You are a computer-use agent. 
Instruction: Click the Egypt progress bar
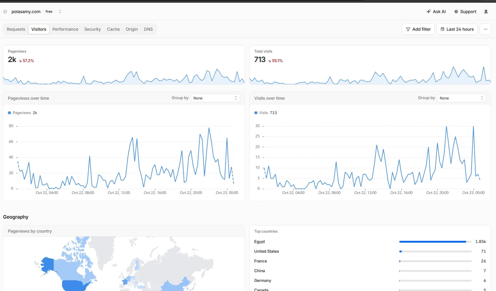pos(435,242)
